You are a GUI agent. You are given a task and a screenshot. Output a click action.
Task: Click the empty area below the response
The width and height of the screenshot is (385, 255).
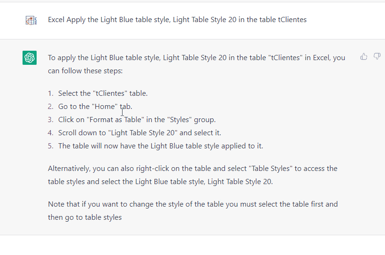coord(192,245)
